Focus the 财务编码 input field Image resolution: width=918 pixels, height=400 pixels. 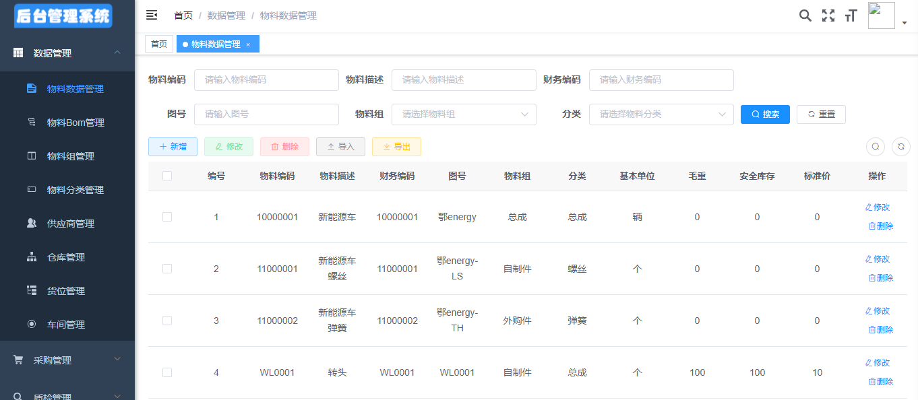pyautogui.click(x=661, y=79)
